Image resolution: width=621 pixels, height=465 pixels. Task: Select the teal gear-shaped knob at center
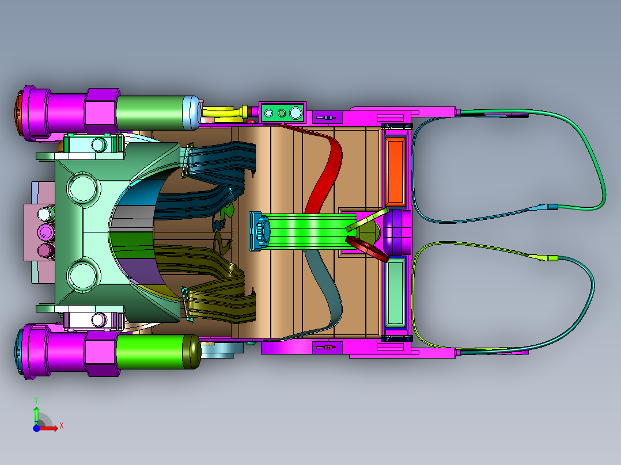(x=263, y=231)
